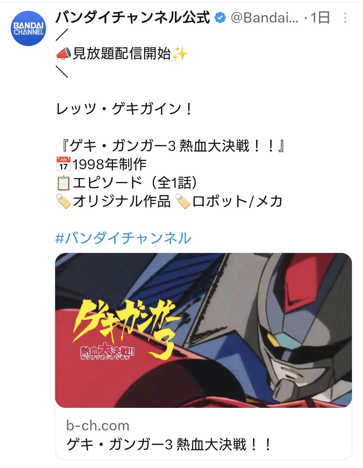
Task: Open the three-dot more options menu
Action: click(x=345, y=18)
